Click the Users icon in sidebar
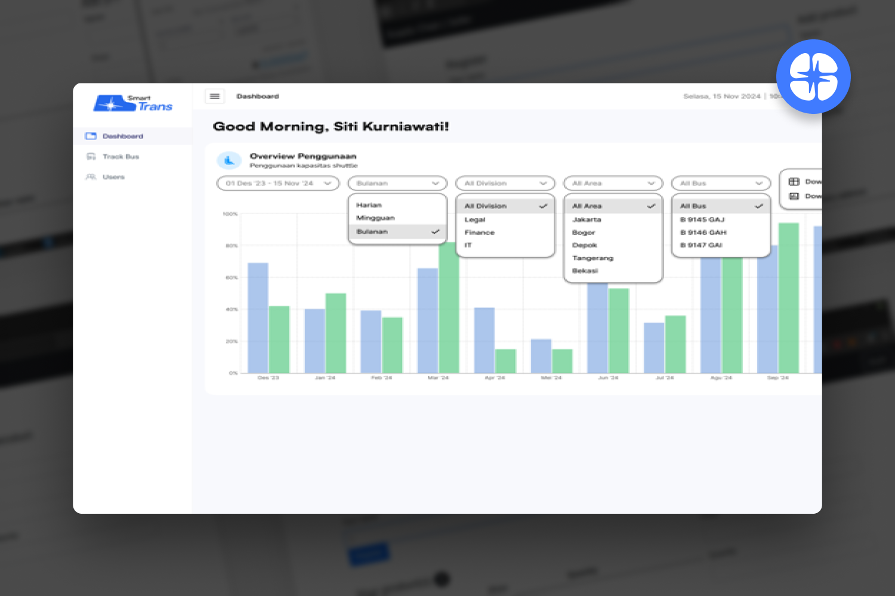 [91, 177]
